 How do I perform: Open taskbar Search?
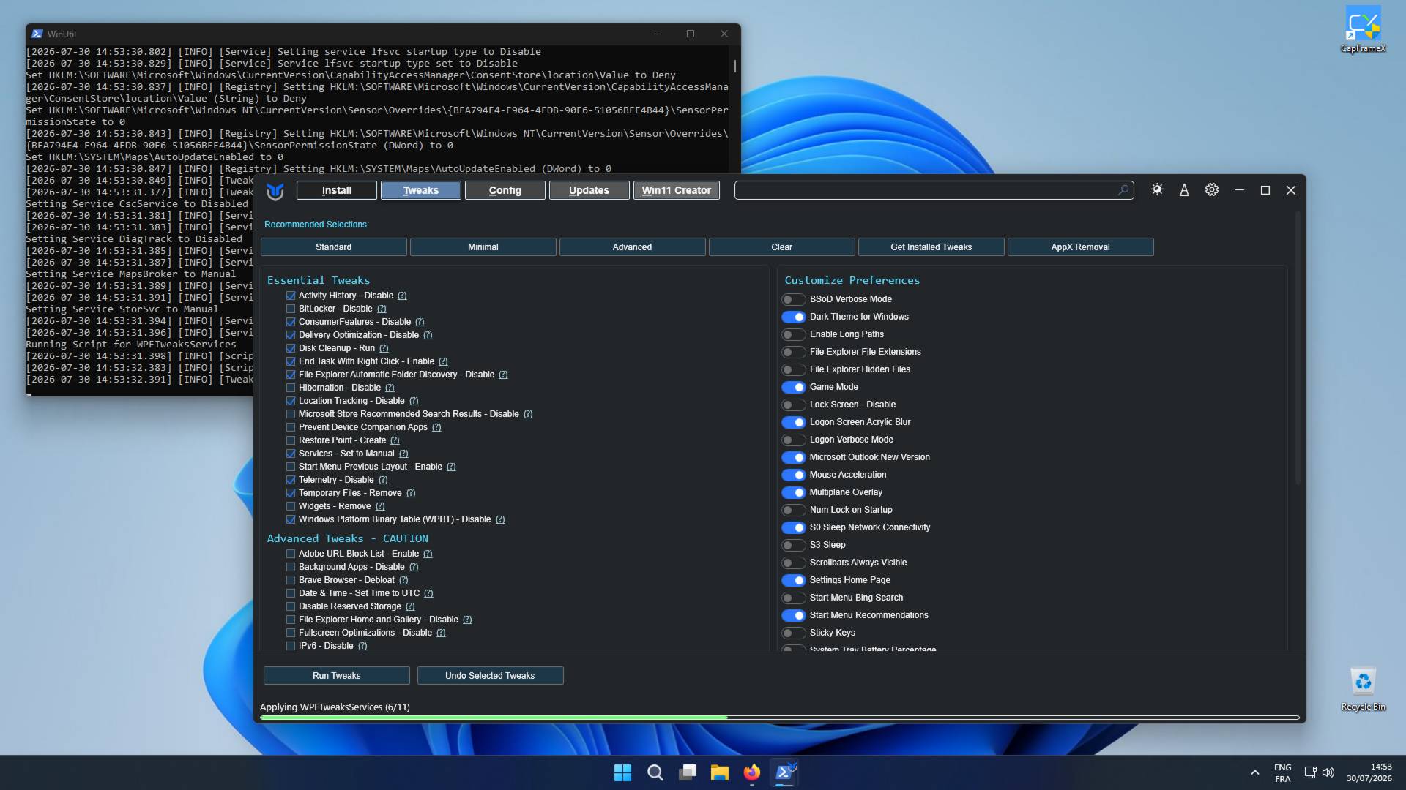[x=655, y=772]
